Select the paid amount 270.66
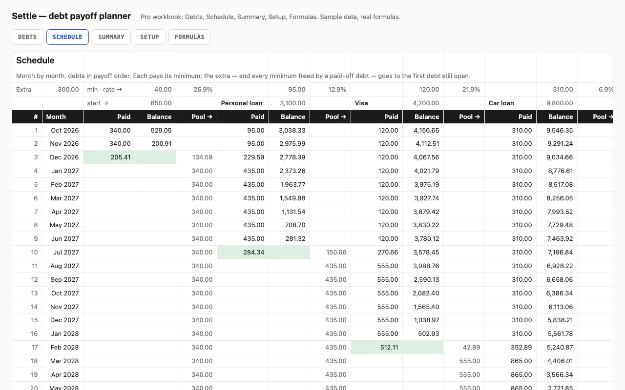Image resolution: width=625 pixels, height=390 pixels. 377,253
